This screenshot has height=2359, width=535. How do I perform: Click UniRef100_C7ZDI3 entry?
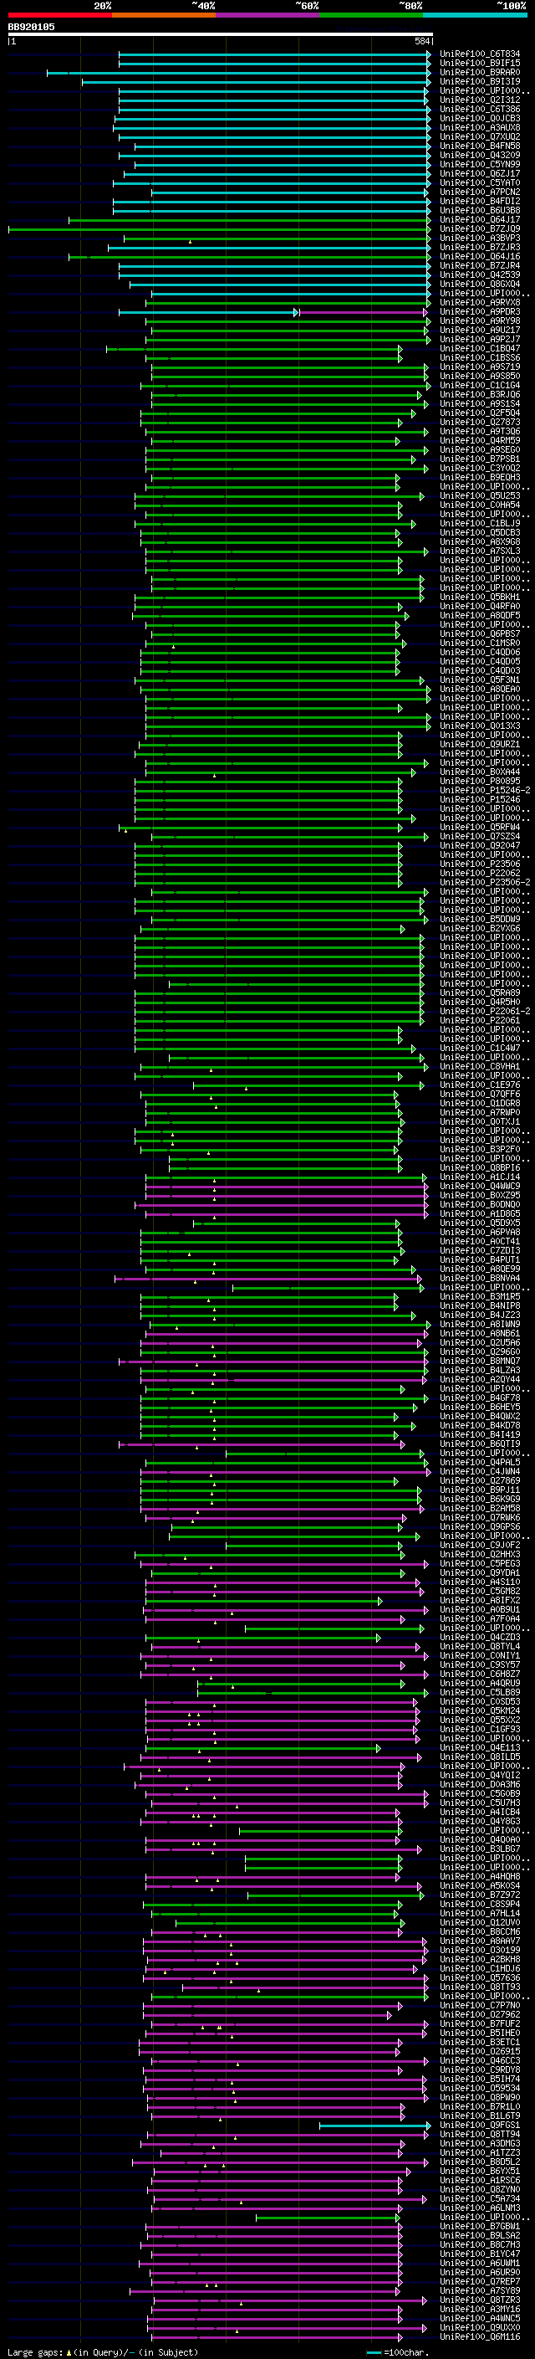point(479,1250)
